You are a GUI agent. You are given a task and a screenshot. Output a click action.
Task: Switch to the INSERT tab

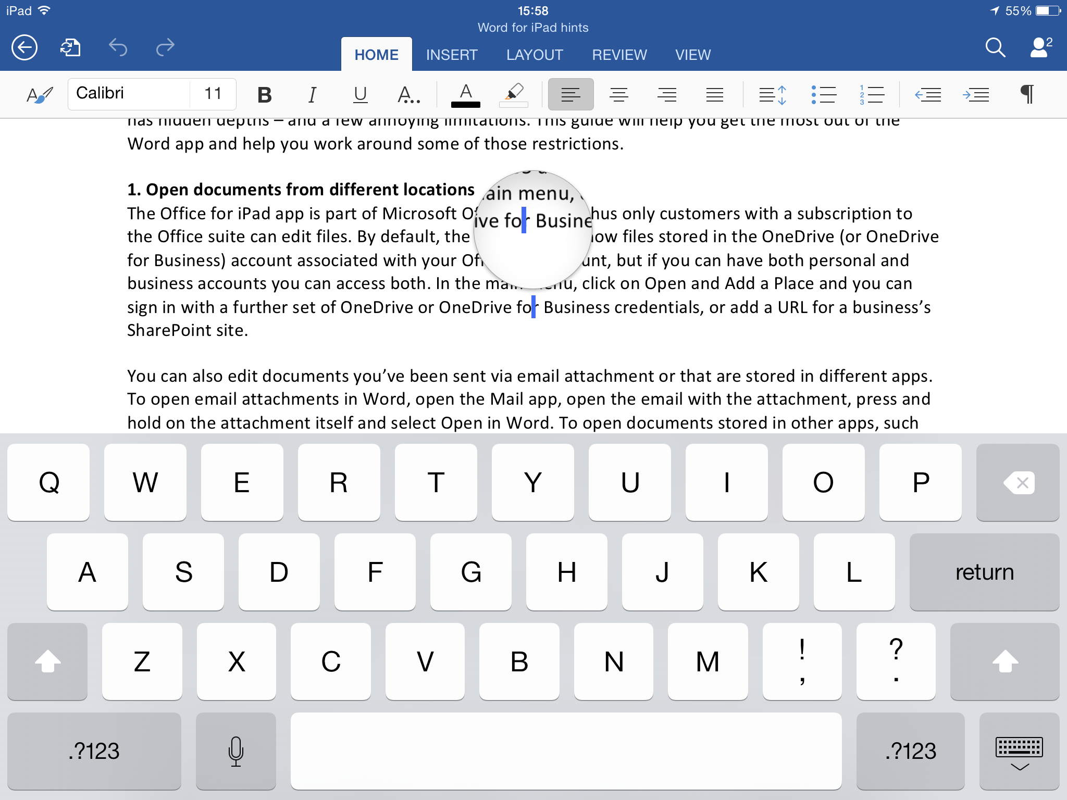tap(452, 55)
